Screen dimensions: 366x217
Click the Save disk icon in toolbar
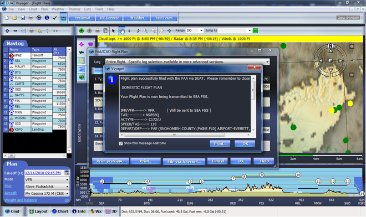[23, 18]
